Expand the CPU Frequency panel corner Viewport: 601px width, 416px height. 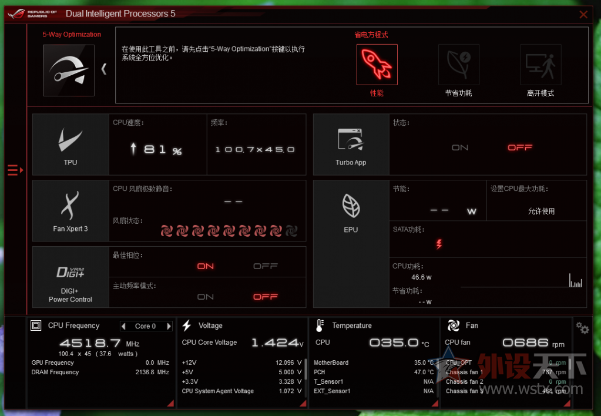coord(170,403)
